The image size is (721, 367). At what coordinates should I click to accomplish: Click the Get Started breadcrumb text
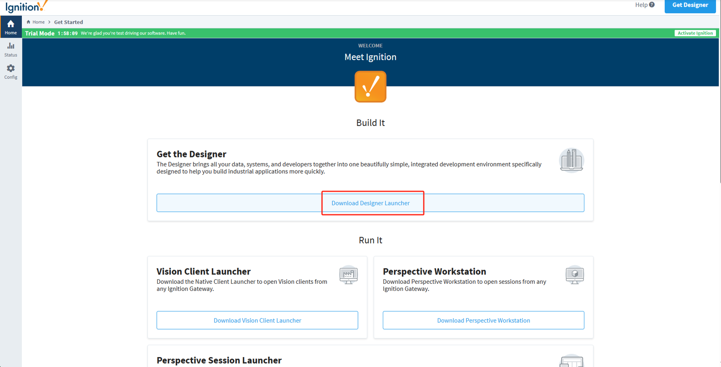pos(69,22)
